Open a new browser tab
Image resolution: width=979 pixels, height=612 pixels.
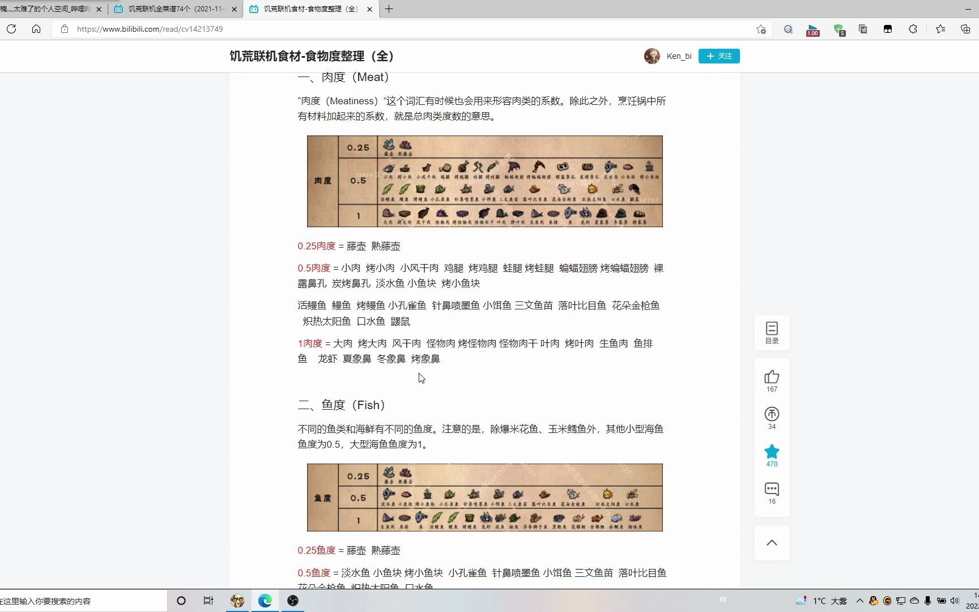(x=389, y=9)
